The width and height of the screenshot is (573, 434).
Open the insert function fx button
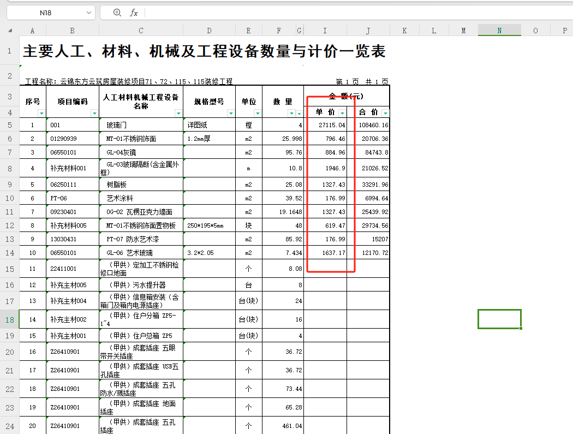click(x=134, y=13)
